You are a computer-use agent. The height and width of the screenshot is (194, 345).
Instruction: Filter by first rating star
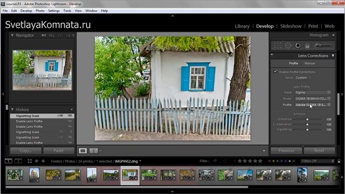point(239,161)
